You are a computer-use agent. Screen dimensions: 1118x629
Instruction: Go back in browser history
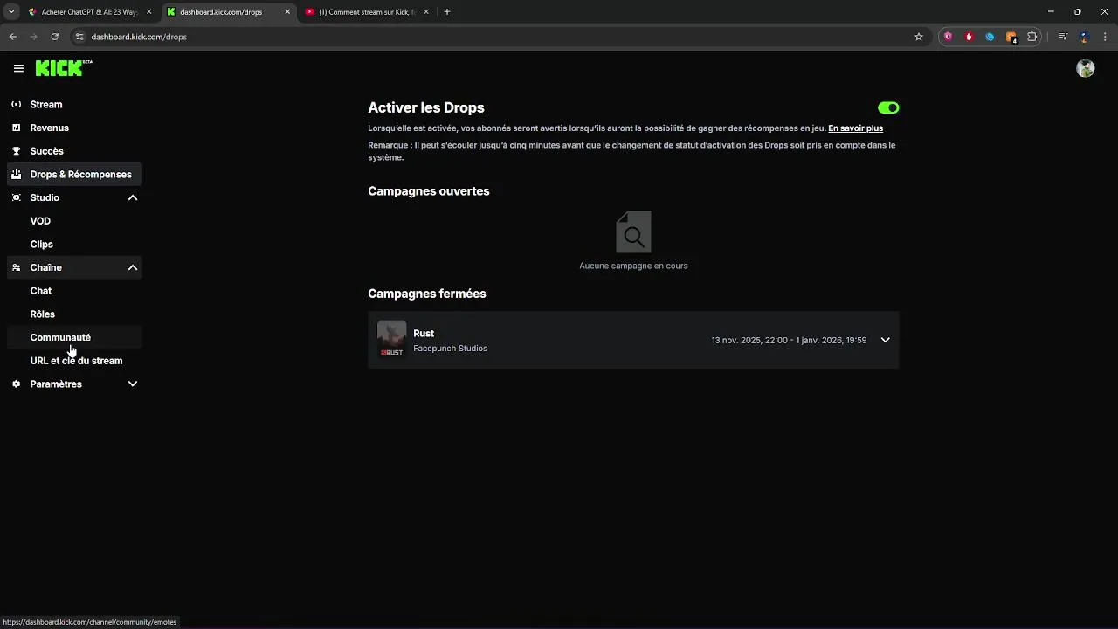pyautogui.click(x=13, y=37)
